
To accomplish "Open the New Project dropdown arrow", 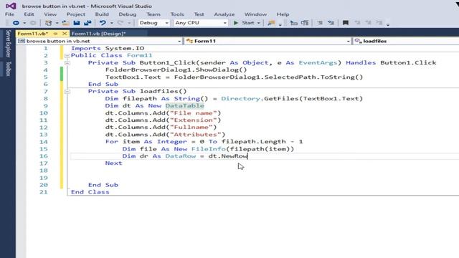I will pyautogui.click(x=57, y=23).
